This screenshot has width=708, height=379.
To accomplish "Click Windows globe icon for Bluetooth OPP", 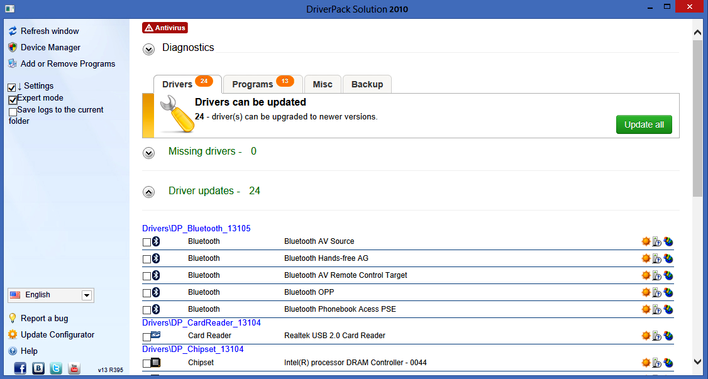I will tap(668, 292).
